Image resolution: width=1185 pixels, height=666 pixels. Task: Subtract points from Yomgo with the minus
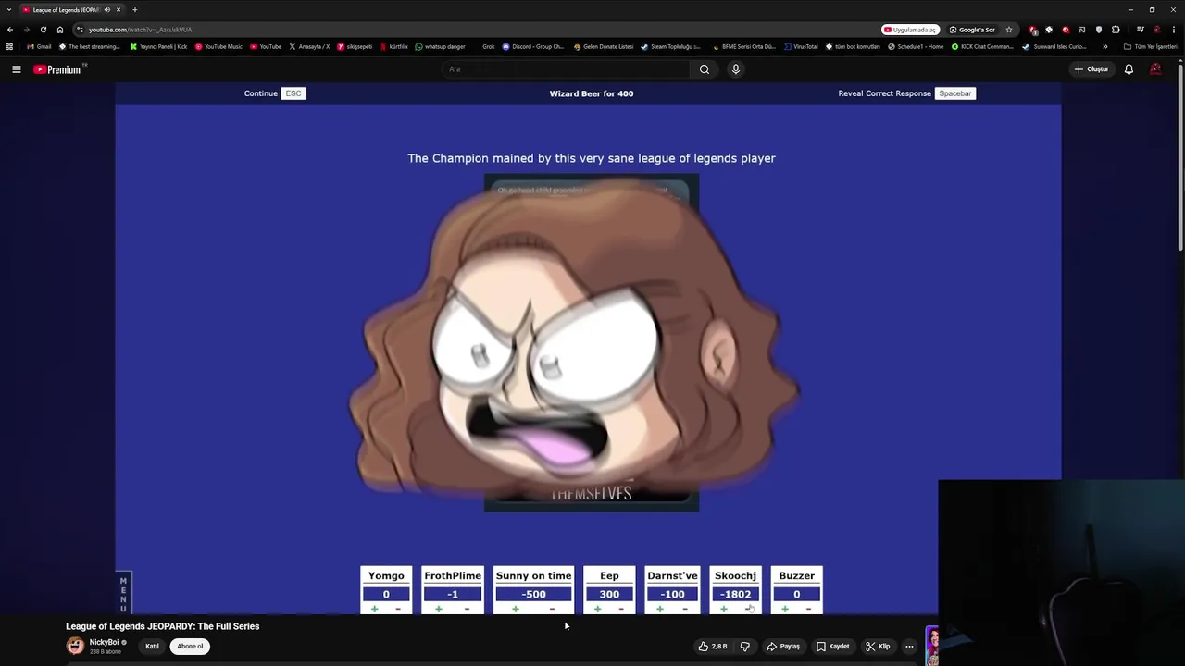click(398, 609)
